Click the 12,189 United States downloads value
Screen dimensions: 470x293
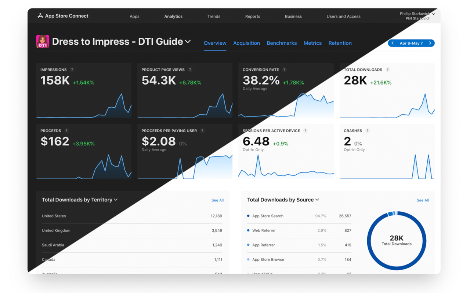coord(216,216)
